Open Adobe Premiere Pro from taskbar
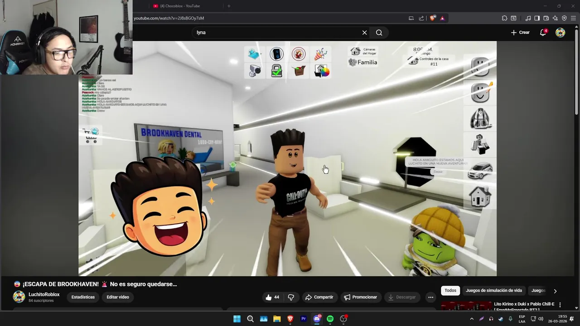The height and width of the screenshot is (326, 580). point(304,319)
